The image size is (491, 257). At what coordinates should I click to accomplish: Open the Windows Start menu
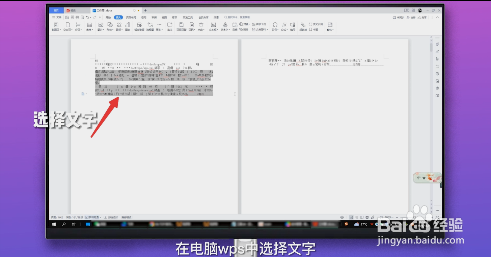click(x=54, y=224)
